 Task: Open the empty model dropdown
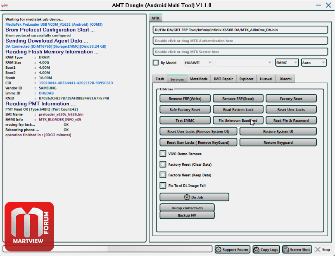pos(244,63)
